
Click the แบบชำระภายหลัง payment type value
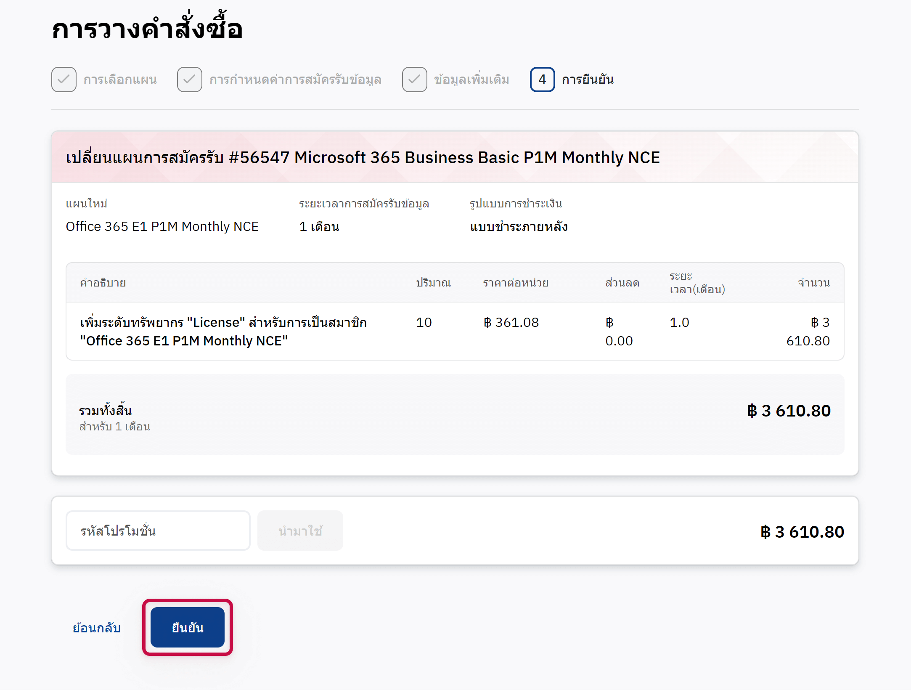click(x=519, y=227)
